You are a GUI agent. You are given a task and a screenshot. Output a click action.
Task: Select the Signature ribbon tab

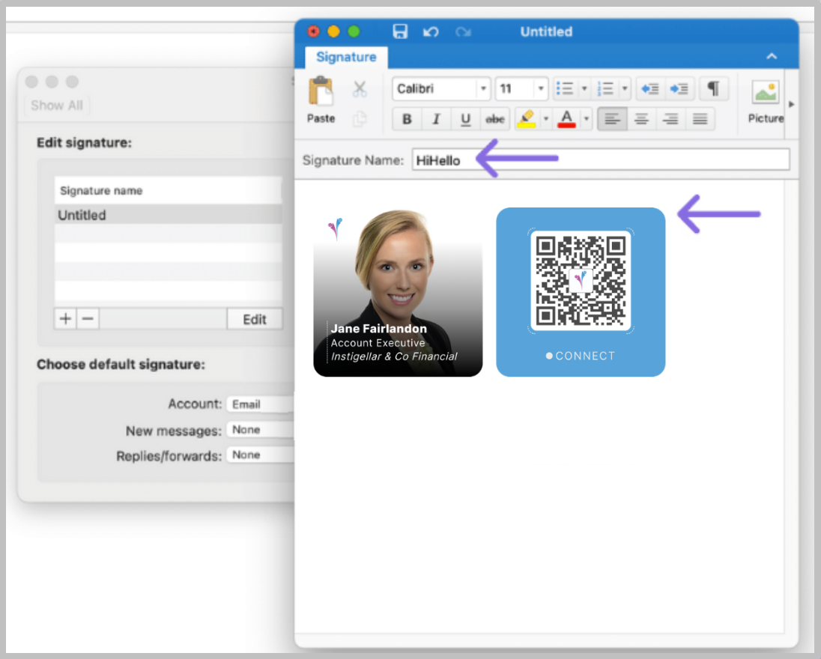(x=346, y=57)
